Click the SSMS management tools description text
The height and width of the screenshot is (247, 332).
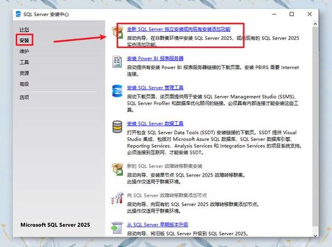pyautogui.click(x=212, y=103)
